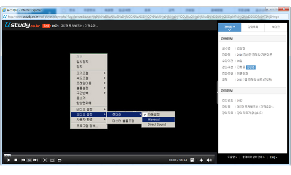This screenshot has height=175, width=291.
Task: Open the 북마크 tab
Action: (x=275, y=27)
